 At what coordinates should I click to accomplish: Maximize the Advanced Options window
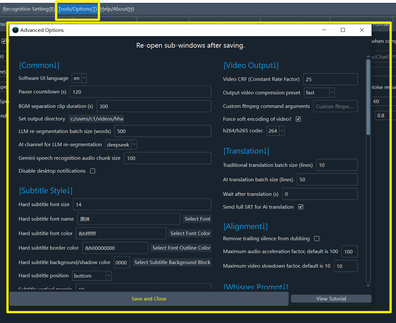coord(343,30)
